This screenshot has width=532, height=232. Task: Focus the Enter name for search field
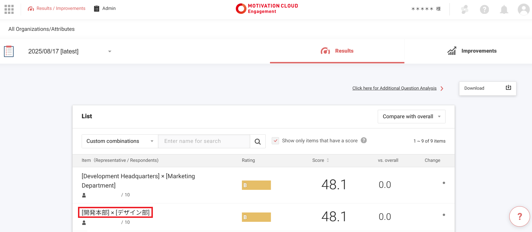pyautogui.click(x=204, y=141)
